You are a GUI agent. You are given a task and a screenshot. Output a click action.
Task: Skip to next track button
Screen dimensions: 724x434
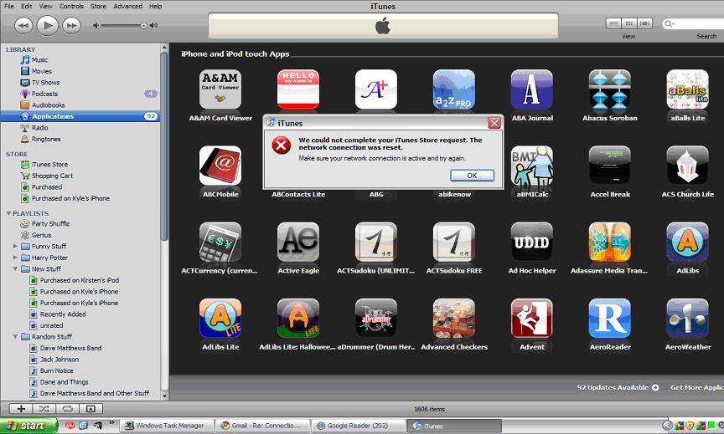coord(71,26)
